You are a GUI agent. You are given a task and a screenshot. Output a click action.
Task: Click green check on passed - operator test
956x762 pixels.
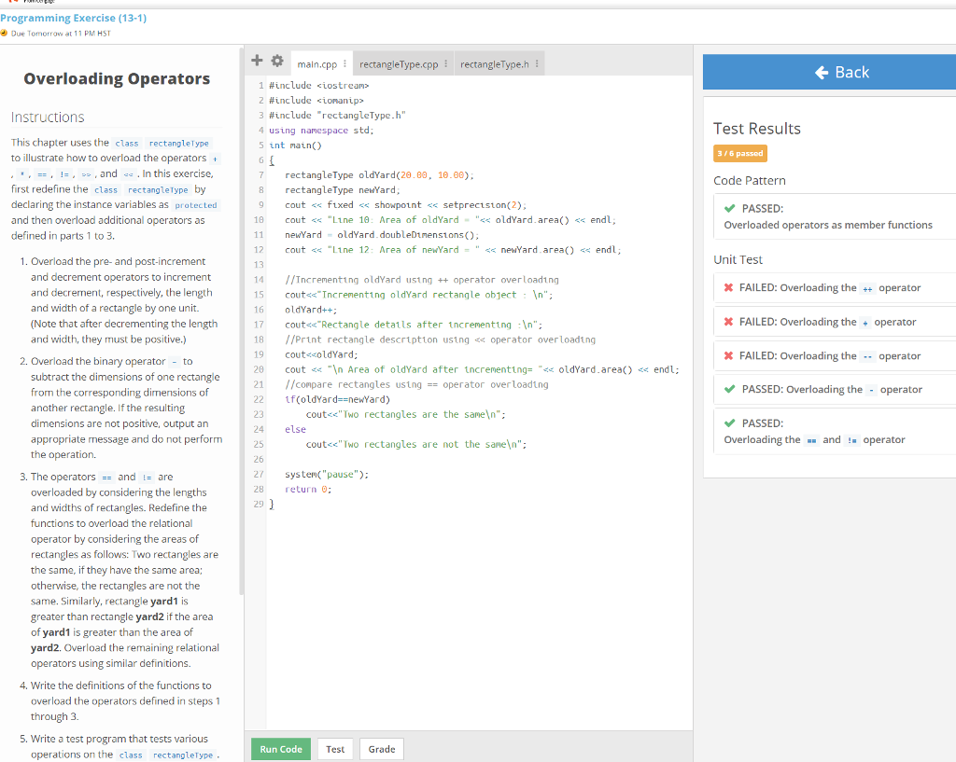(x=729, y=389)
